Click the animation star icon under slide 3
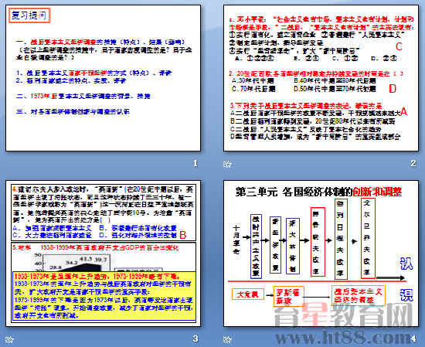 pyautogui.click(x=9, y=339)
